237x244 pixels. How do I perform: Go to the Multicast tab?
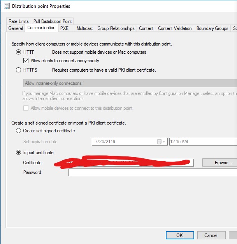84,28
